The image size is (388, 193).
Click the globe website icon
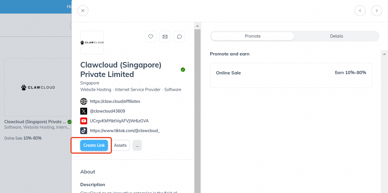tap(84, 101)
